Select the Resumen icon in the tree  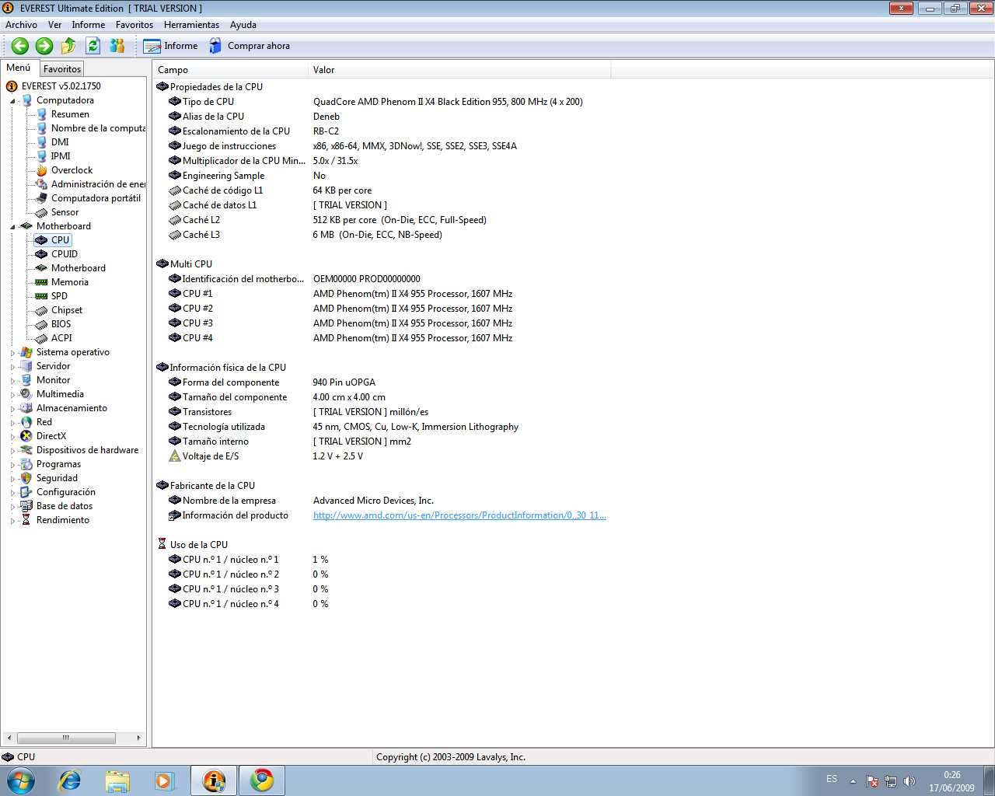click(x=42, y=114)
